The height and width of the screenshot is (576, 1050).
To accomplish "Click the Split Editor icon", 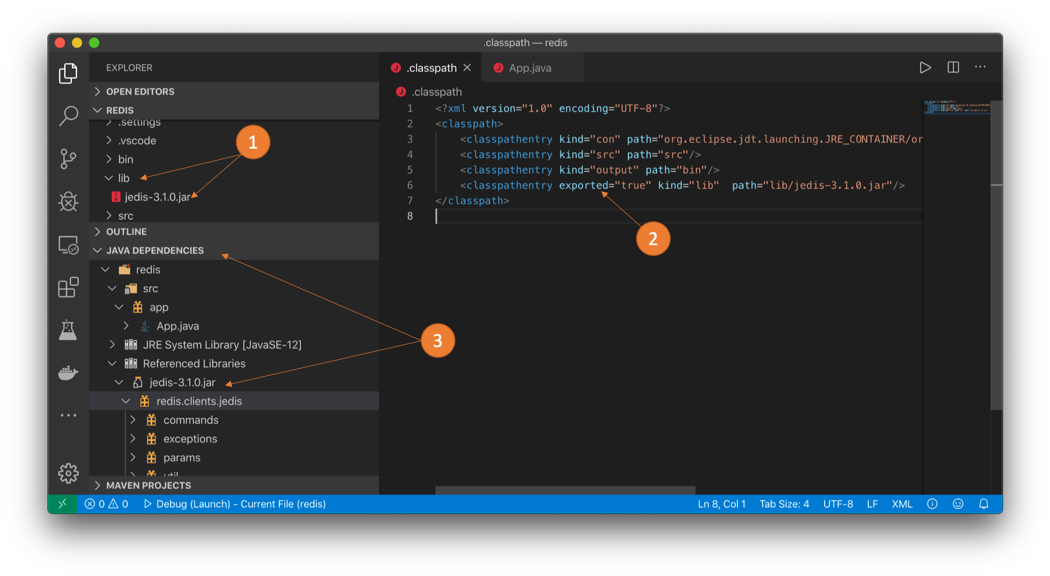I will pyautogui.click(x=953, y=68).
